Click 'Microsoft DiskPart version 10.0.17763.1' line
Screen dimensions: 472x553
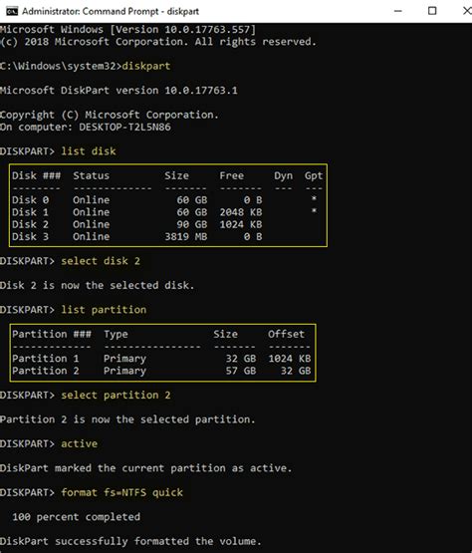point(118,91)
